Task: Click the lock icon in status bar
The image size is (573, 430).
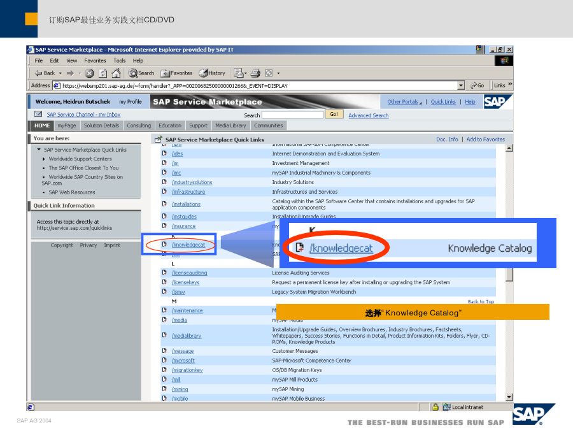Action: (435, 406)
